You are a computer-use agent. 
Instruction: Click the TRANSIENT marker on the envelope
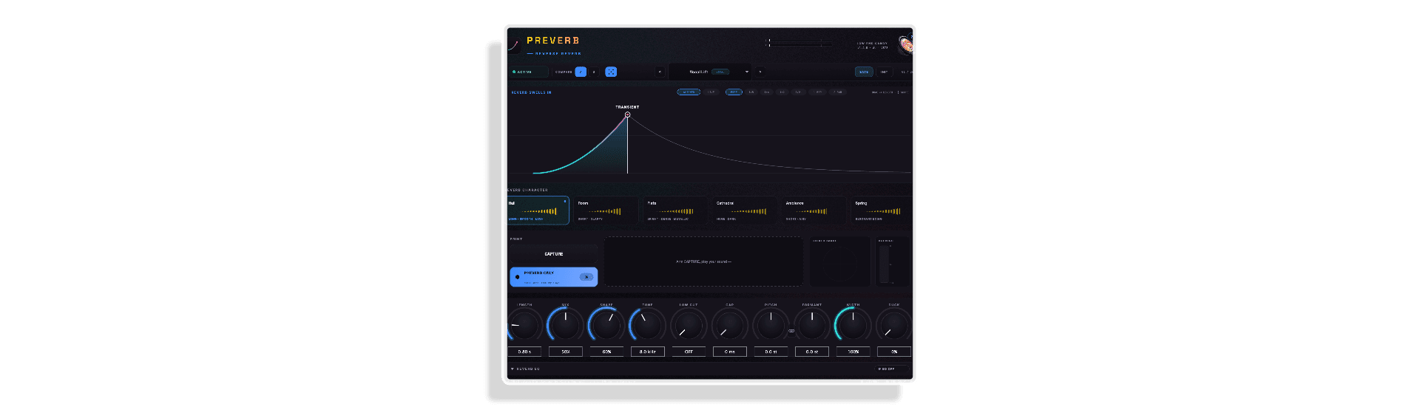click(627, 114)
